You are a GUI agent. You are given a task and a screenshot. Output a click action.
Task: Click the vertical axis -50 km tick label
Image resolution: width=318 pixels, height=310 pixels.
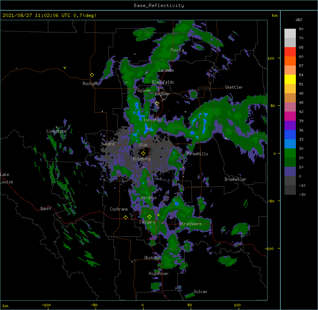pos(271,201)
